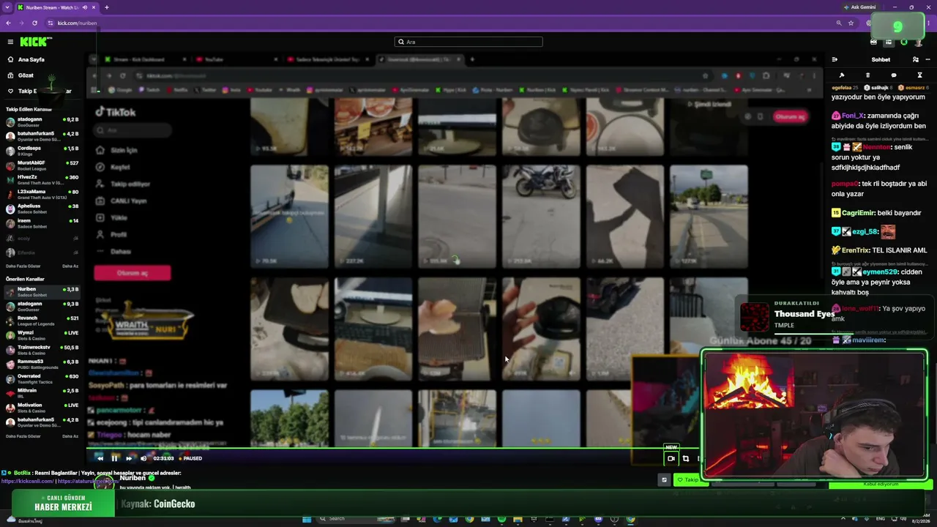937x527 pixels.
Task: Collapse recommended list with Daha Az
Action: click(70, 436)
